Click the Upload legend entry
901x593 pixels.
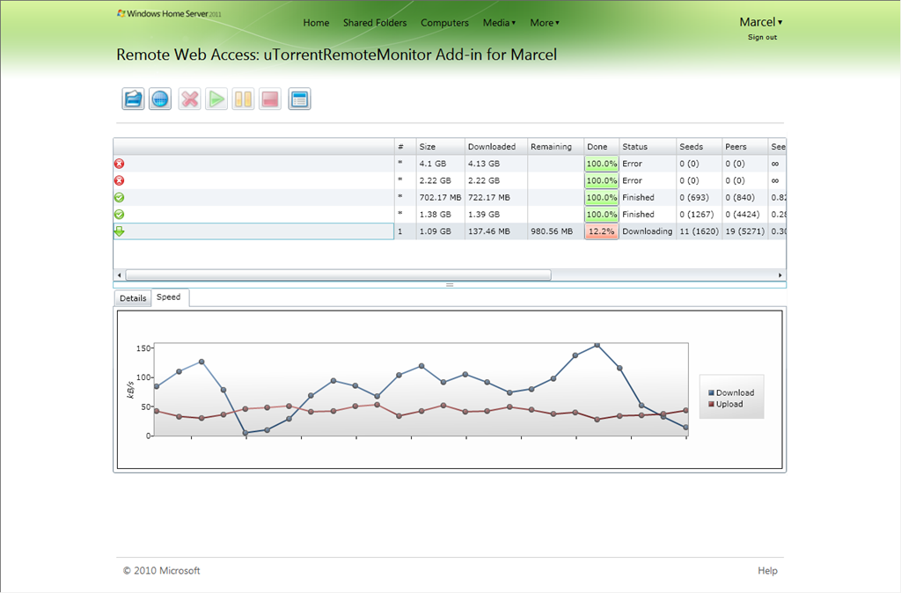(x=725, y=404)
